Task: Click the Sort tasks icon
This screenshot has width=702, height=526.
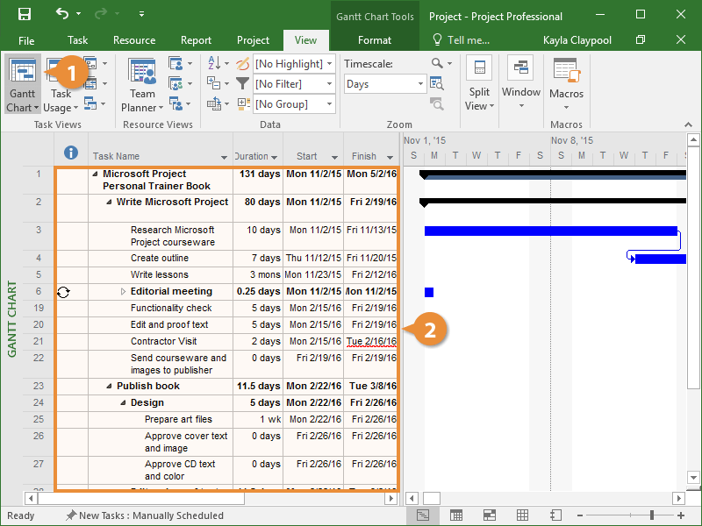Action: [x=215, y=63]
